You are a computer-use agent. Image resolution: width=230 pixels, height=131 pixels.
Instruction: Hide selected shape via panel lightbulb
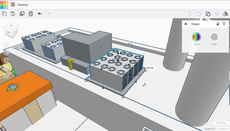pyautogui.click(x=224, y=24)
